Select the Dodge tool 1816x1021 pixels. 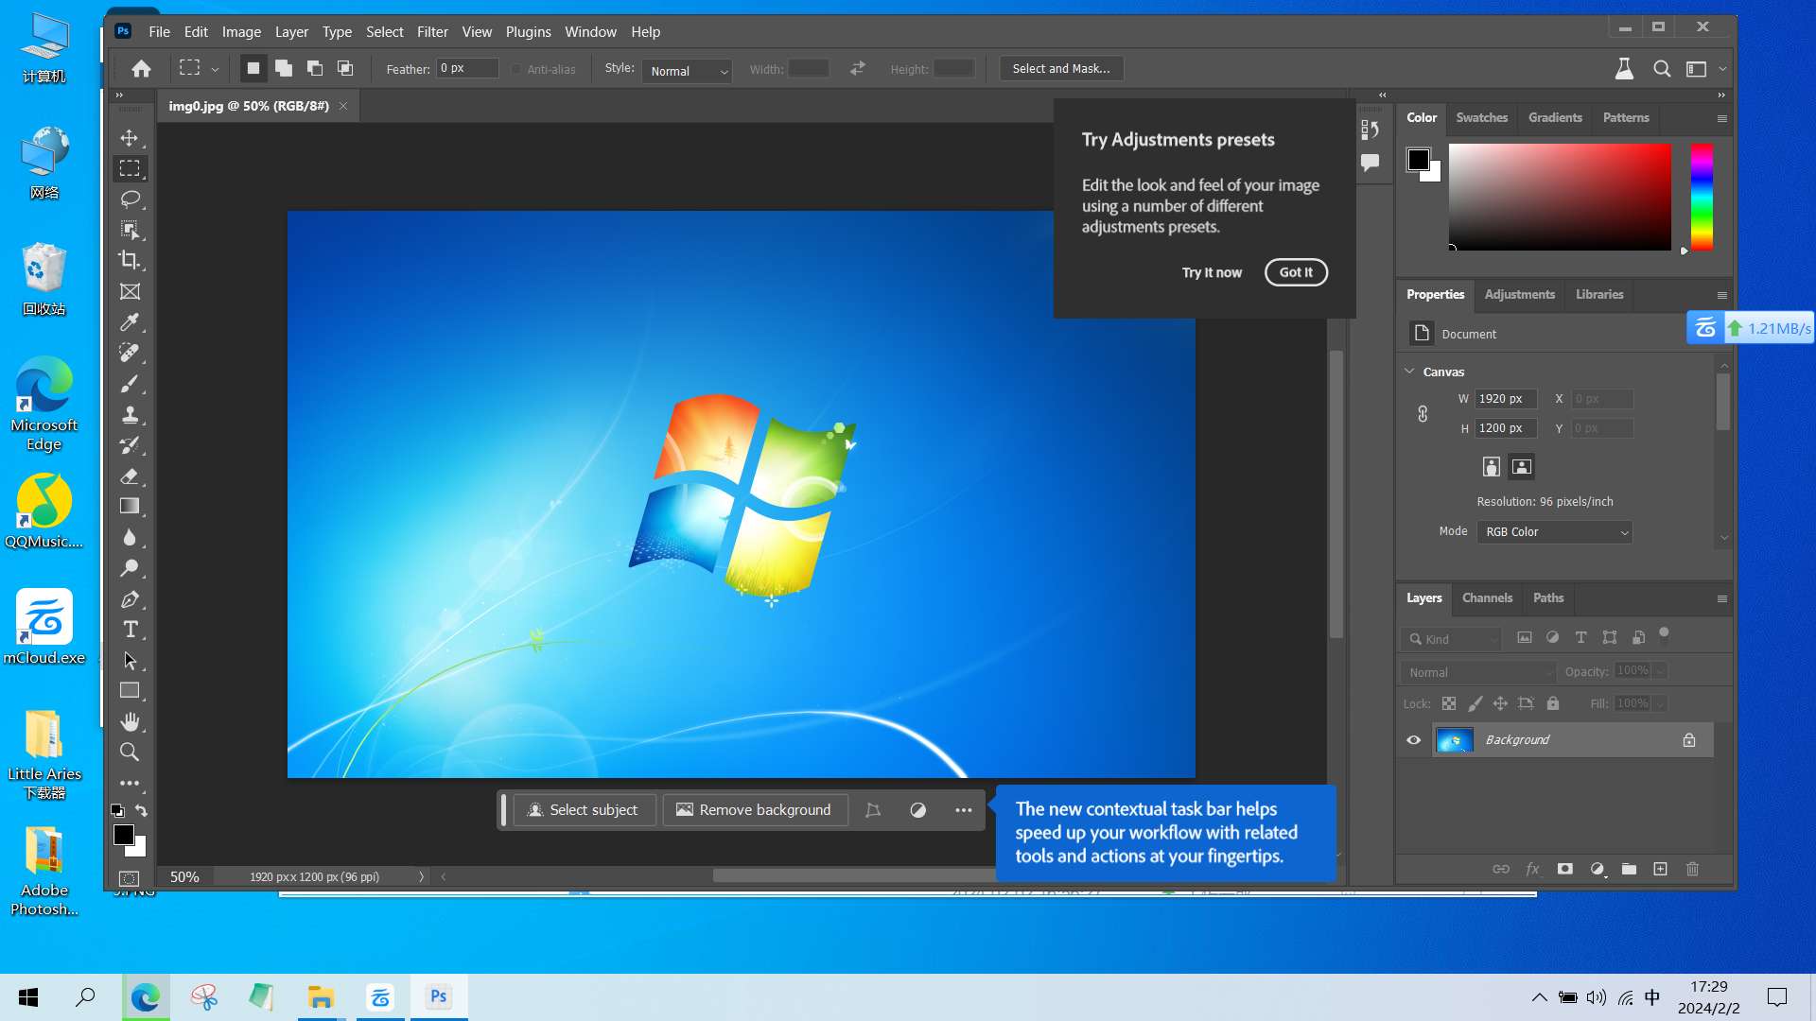coord(130,568)
